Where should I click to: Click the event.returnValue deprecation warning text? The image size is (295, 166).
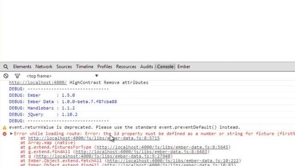click(x=124, y=127)
